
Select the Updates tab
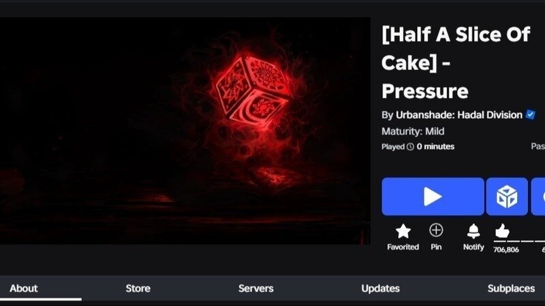380,288
